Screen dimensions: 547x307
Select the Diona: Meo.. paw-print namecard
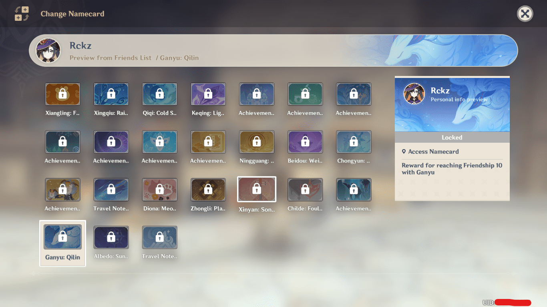click(159, 189)
